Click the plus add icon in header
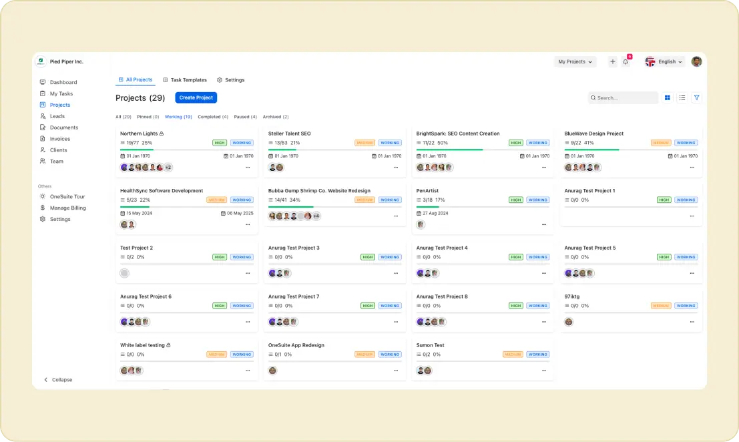Screen dimensions: 739x442 click(612, 61)
